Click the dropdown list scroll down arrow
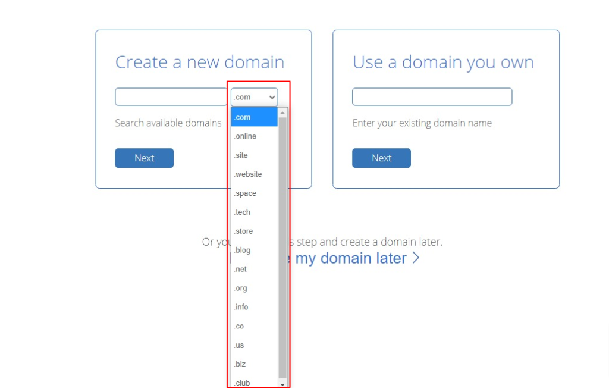Viewport: 609px width, 388px height. coord(282,384)
